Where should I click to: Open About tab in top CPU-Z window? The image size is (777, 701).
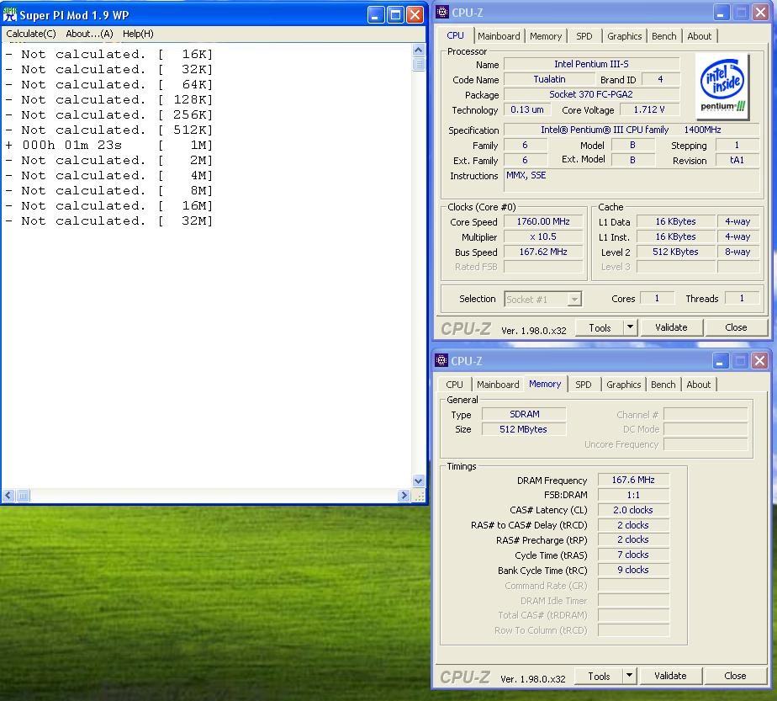(699, 36)
